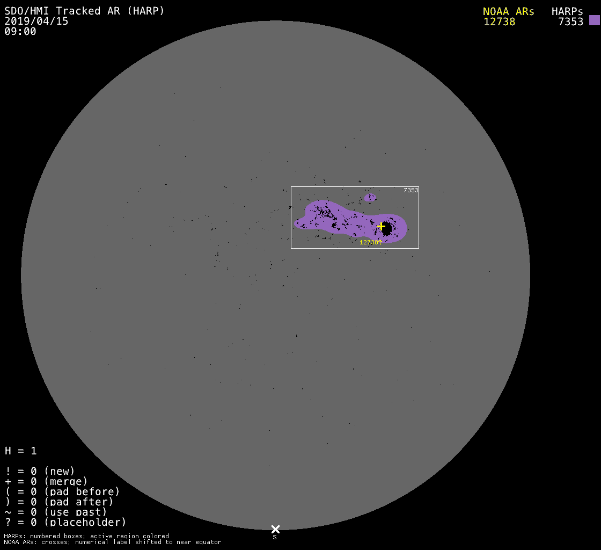Click the purple HARP legend color swatch
The image size is (601, 550).
tap(594, 20)
